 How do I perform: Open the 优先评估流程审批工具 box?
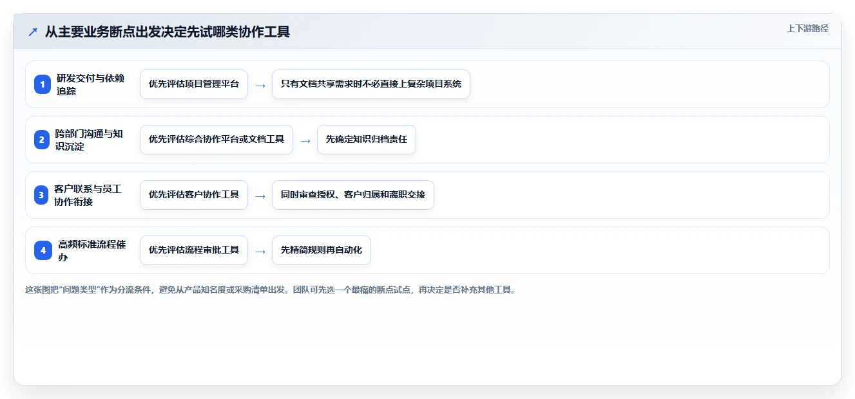[194, 250]
